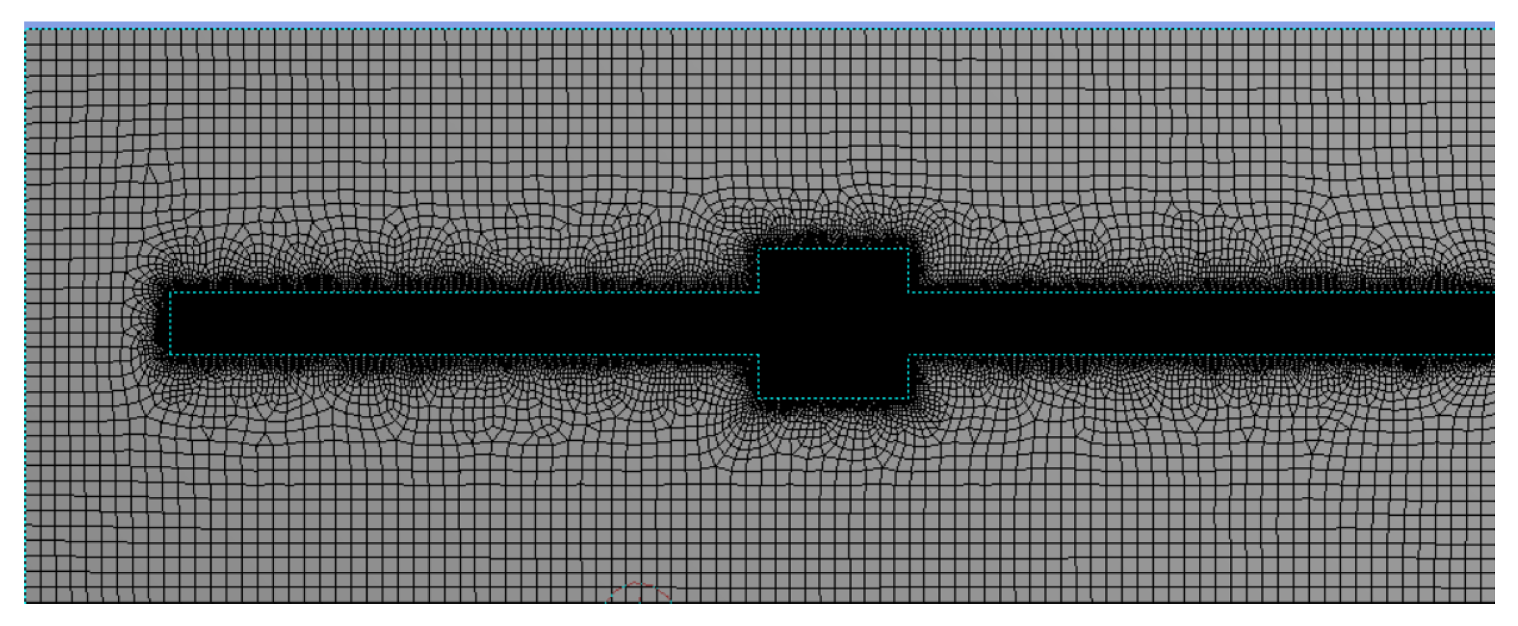Click the red dashed arc at bottom edge

pyautogui.click(x=637, y=586)
